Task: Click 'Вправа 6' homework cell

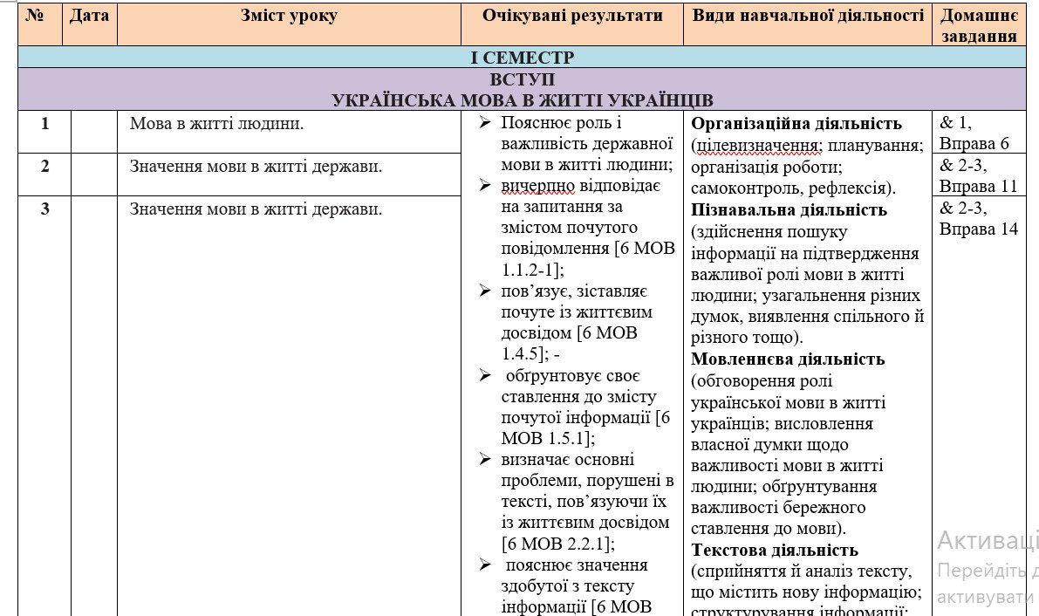Action: [x=974, y=143]
